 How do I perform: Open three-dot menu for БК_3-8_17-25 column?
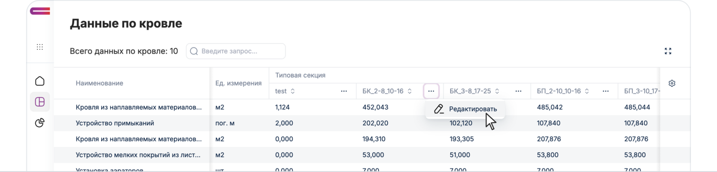click(x=518, y=91)
